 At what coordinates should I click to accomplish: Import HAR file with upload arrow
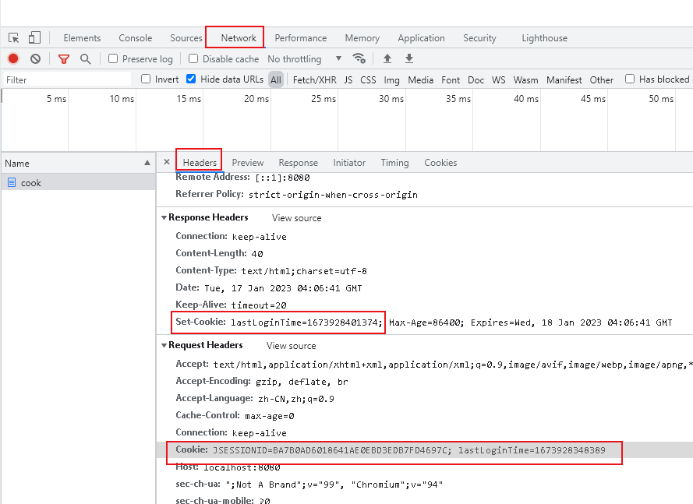(387, 58)
